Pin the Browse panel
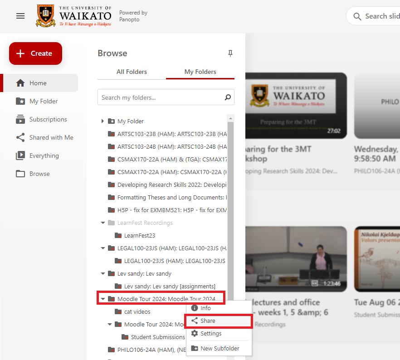Viewport: 400px width, 360px height. click(x=230, y=54)
